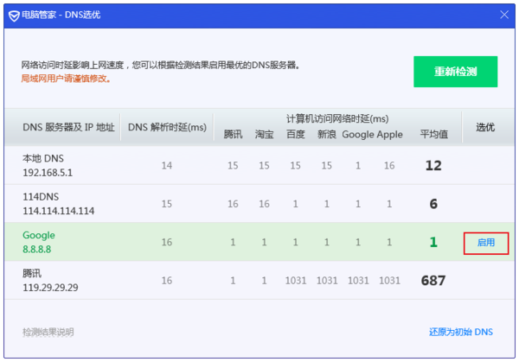
Task: Click the 淘宝 latency column header
Action: [264, 135]
